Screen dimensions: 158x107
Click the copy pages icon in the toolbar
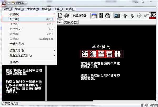tap(60, 16)
